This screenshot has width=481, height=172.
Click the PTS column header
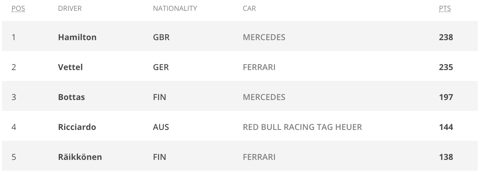point(445,9)
